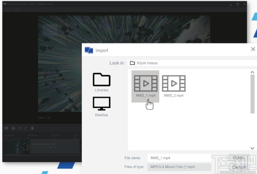
Task: Open the Files of type dropdown
Action: (x=179, y=167)
